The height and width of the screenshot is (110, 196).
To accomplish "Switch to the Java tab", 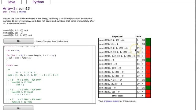I will (11, 2).
